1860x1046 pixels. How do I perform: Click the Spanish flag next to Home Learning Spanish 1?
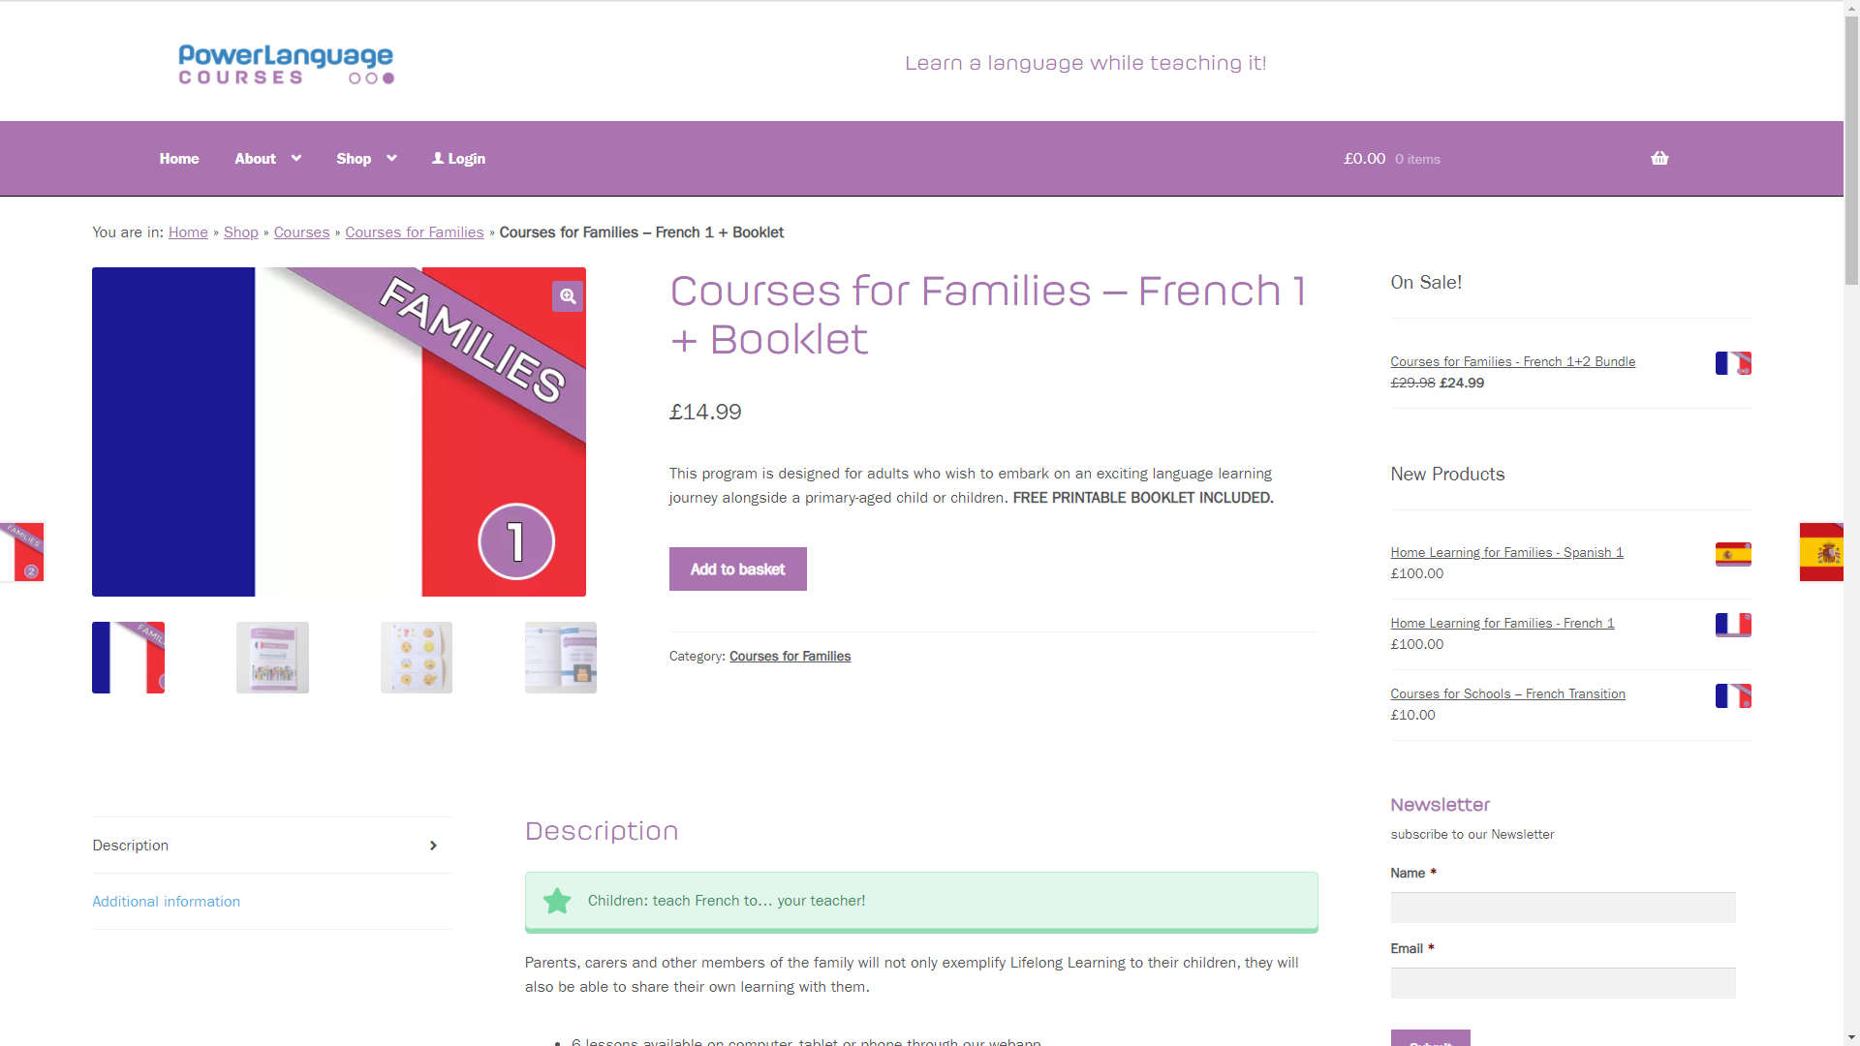coord(1733,554)
